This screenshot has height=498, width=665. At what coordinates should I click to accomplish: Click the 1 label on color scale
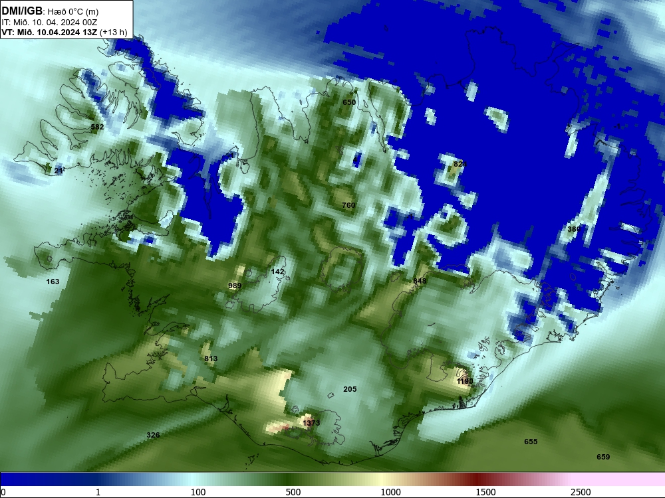98,492
